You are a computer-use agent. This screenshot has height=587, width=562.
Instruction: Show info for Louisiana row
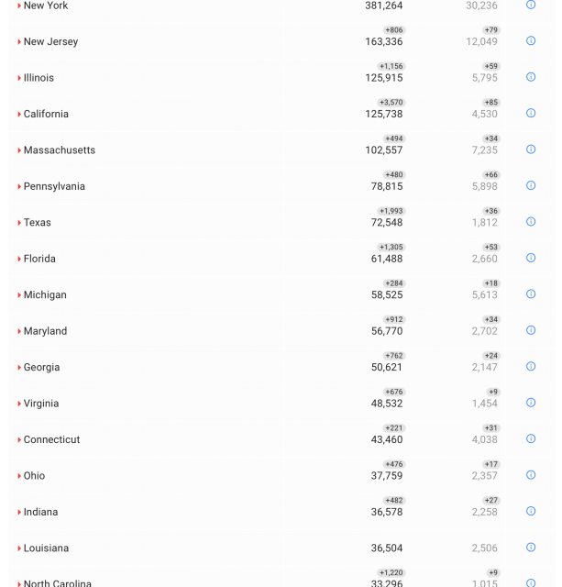531,548
